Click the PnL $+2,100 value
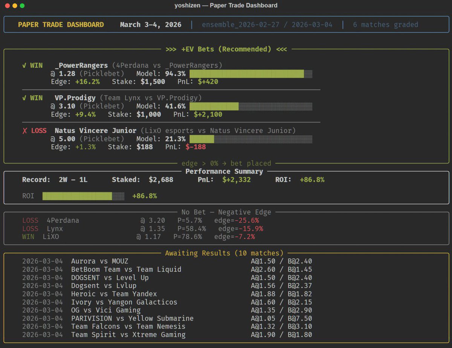The image size is (452, 348). (208, 114)
